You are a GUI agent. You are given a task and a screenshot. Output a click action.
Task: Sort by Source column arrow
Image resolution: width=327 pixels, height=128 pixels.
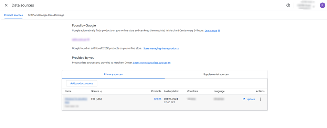click(x=101, y=91)
